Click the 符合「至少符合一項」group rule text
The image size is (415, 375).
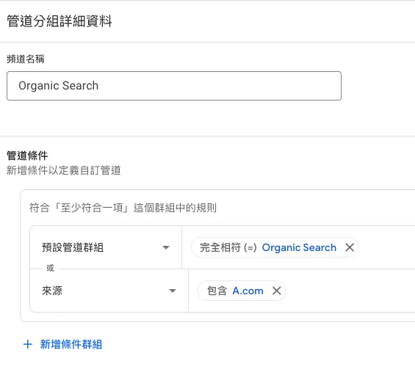[123, 208]
